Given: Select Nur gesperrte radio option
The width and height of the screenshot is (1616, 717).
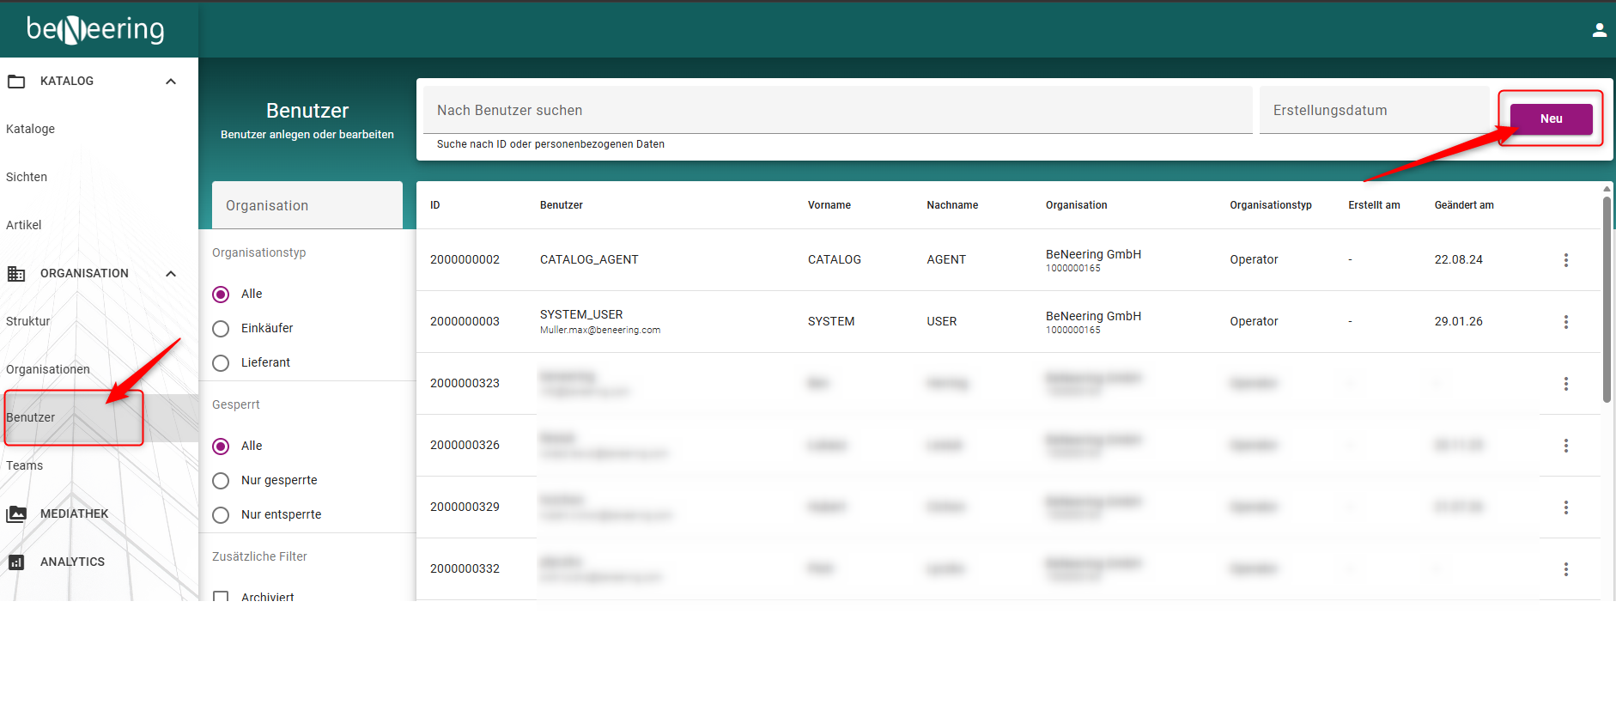Looking at the screenshot, I should 221,481.
